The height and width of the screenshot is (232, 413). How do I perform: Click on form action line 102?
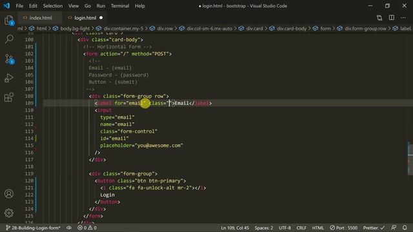pyautogui.click(x=128, y=53)
